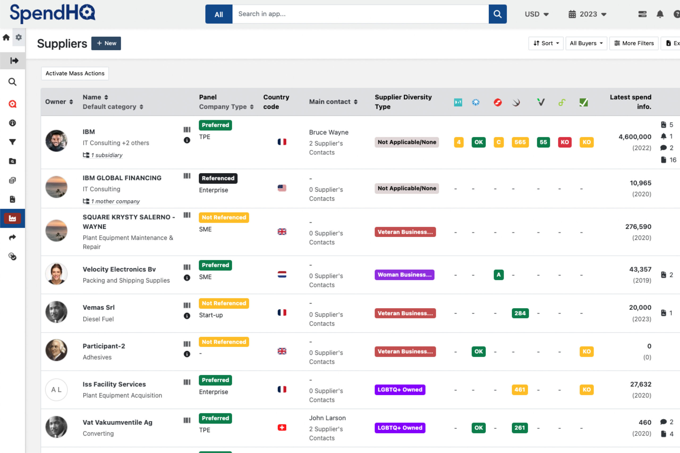This screenshot has height=453, width=680.
Task: Click the blue snowflake rating column icon
Action: [x=475, y=102]
